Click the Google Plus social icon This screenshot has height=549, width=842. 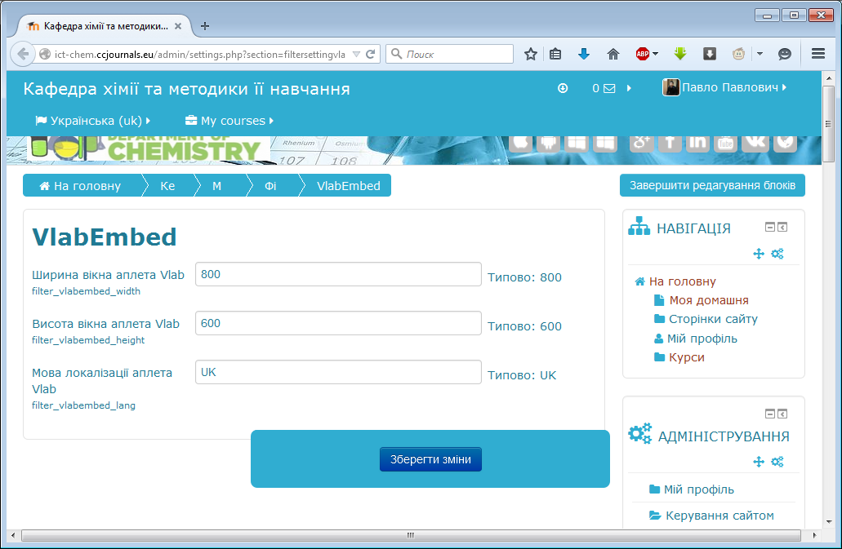pos(642,142)
